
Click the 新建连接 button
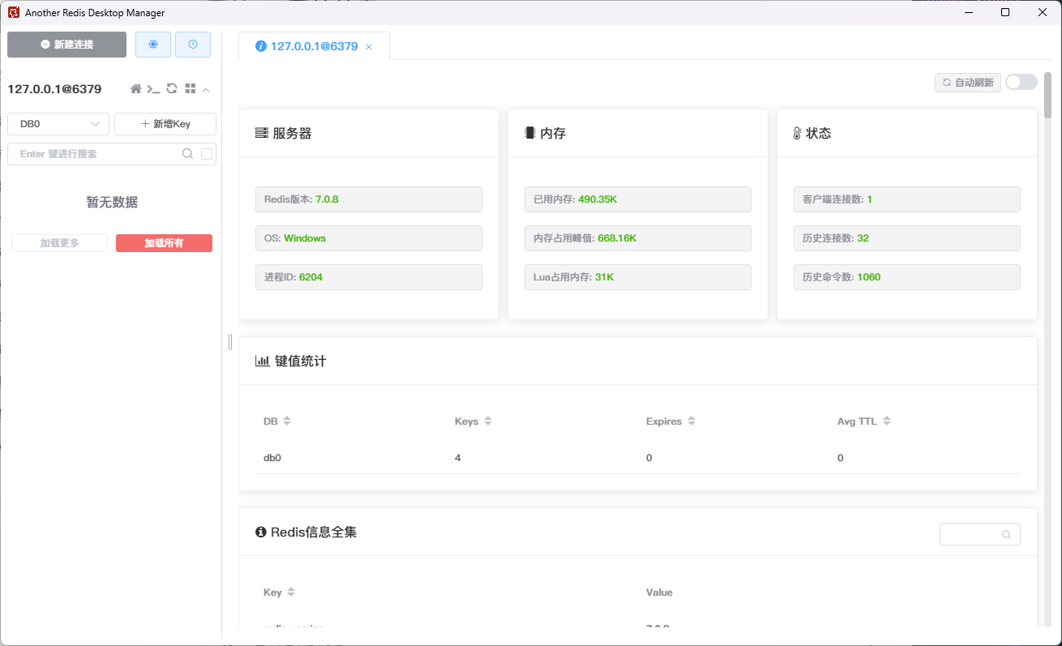coord(66,45)
